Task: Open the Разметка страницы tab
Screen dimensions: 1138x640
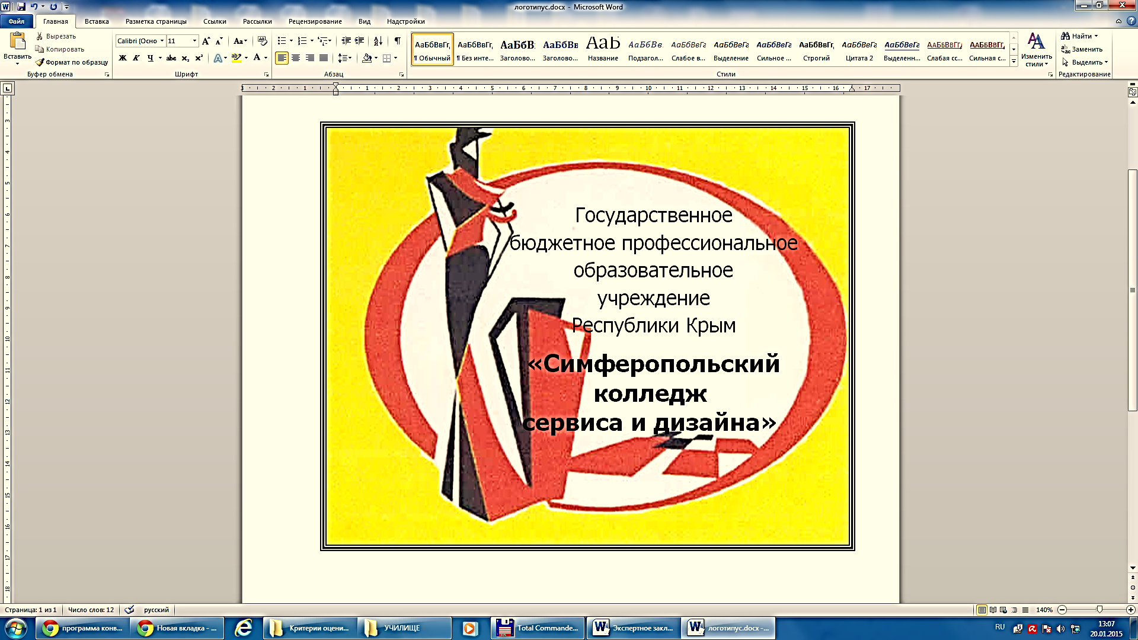Action: coord(156,21)
